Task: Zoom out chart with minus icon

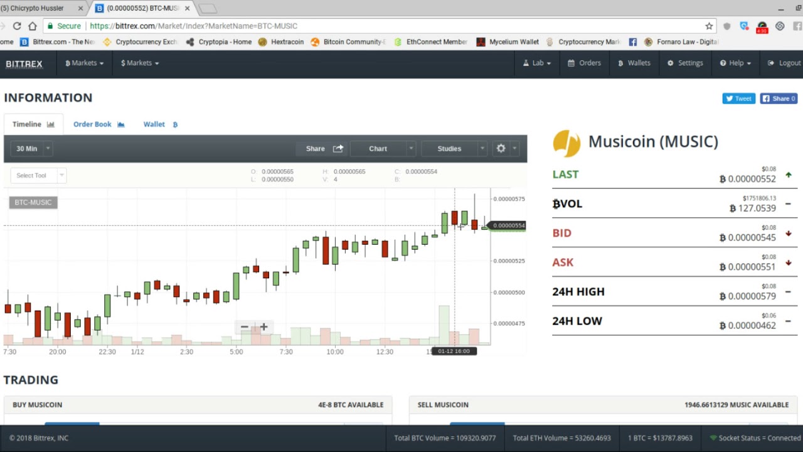Action: (x=244, y=327)
